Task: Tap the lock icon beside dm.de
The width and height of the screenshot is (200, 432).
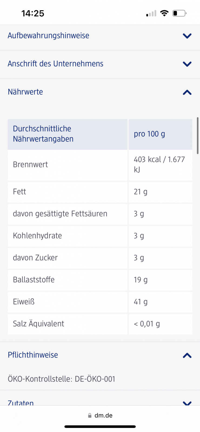Action: 90,416
